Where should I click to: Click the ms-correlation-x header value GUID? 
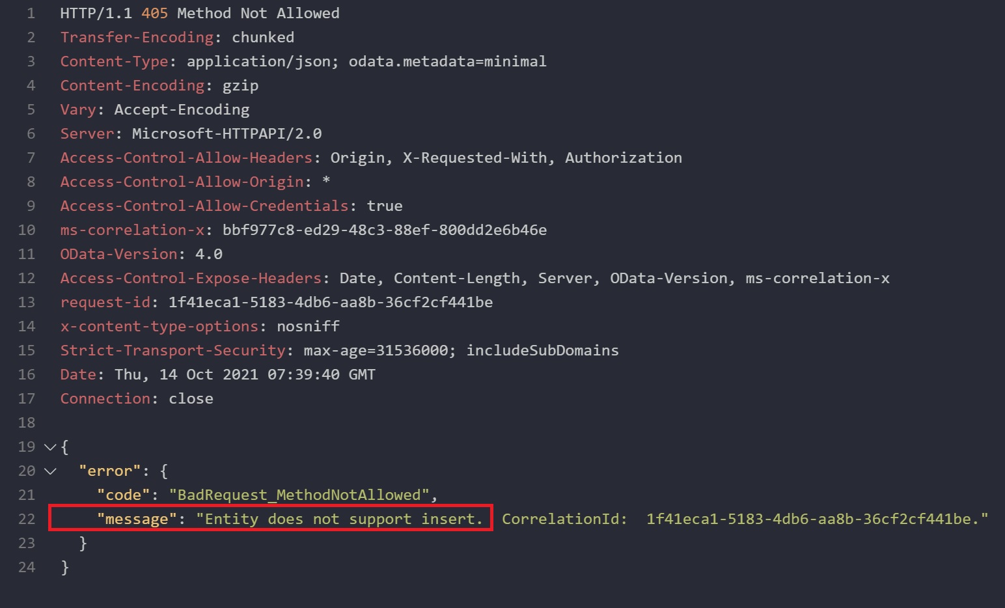(x=384, y=230)
